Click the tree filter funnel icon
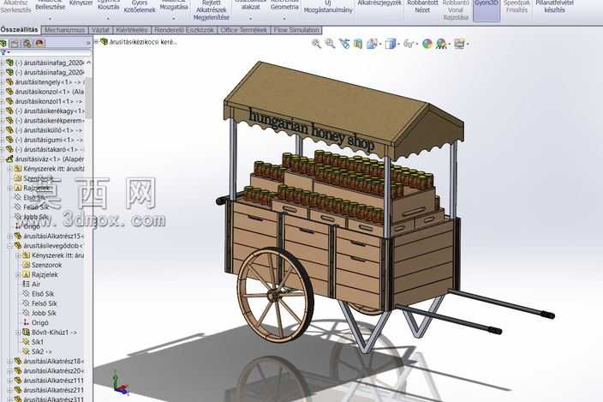Viewport: 603px width, 402px height. [3, 52]
